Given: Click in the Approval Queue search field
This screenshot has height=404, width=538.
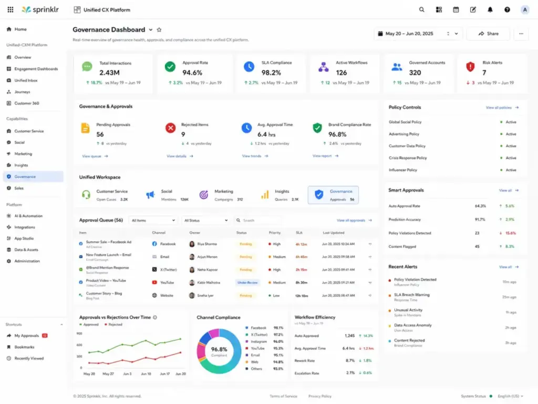Looking at the screenshot, I should 258,220.
